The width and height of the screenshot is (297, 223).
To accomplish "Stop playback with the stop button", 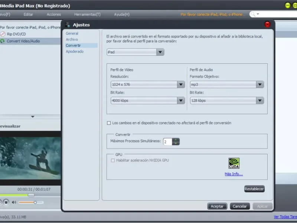I will tap(6, 202).
